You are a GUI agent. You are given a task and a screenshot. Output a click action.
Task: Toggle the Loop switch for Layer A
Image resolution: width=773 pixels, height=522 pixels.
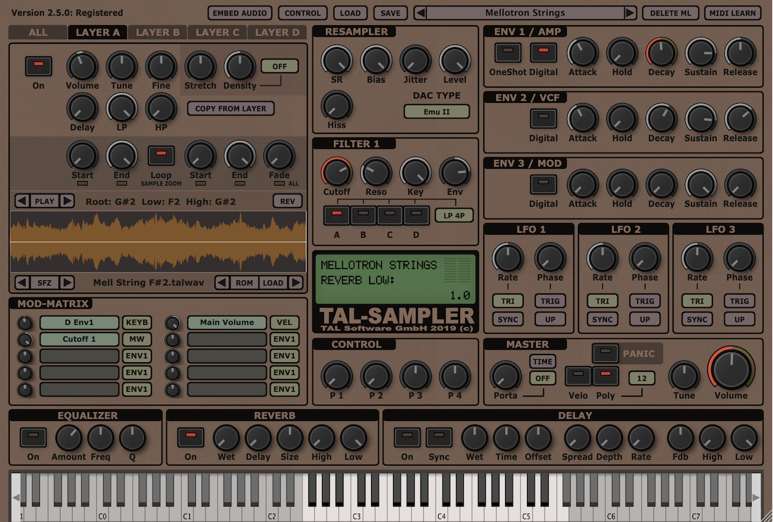161,156
